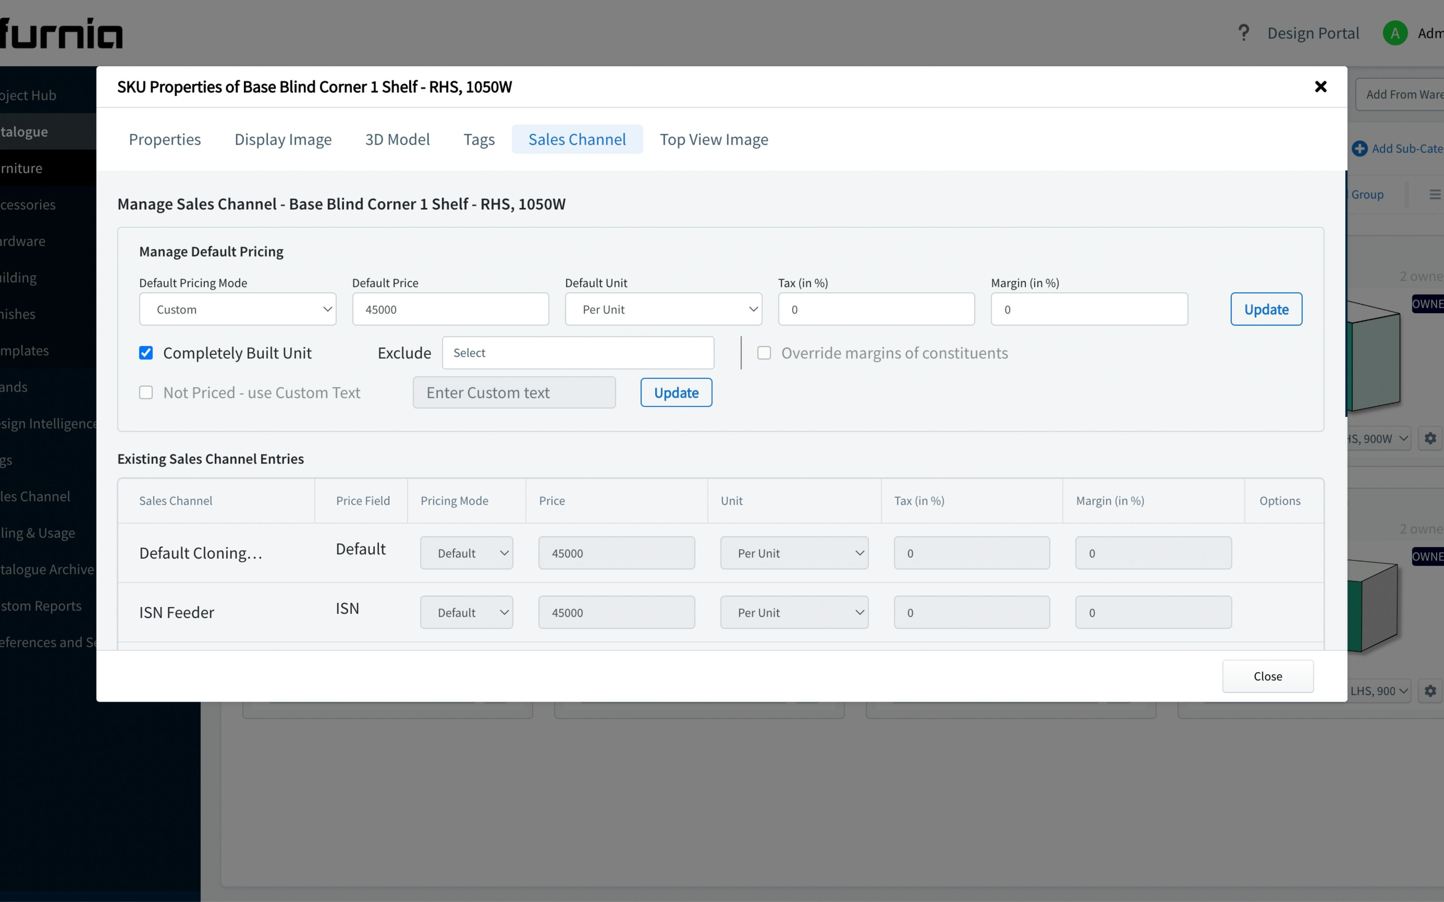Click the gear icon beside LHS, 900 dropdown
Viewport: 1444px width, 902px height.
1430,691
